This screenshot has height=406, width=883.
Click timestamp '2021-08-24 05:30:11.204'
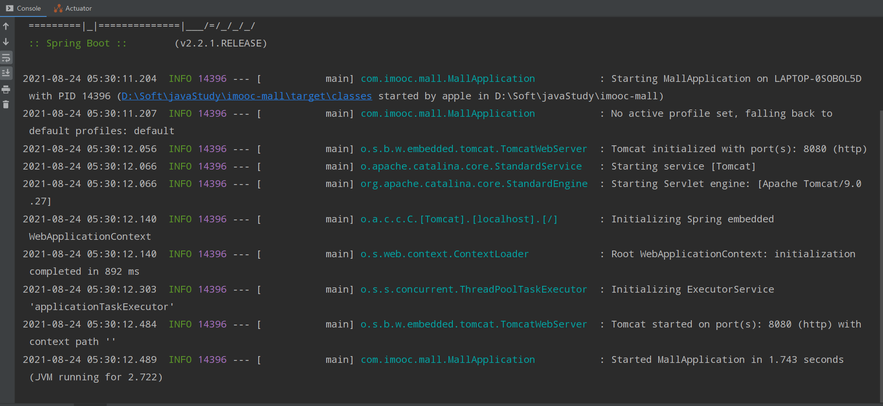pos(90,78)
